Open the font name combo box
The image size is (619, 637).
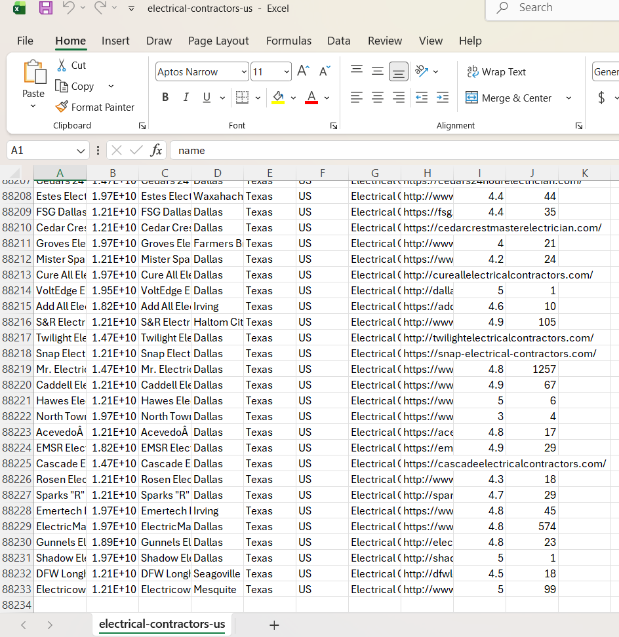click(202, 72)
